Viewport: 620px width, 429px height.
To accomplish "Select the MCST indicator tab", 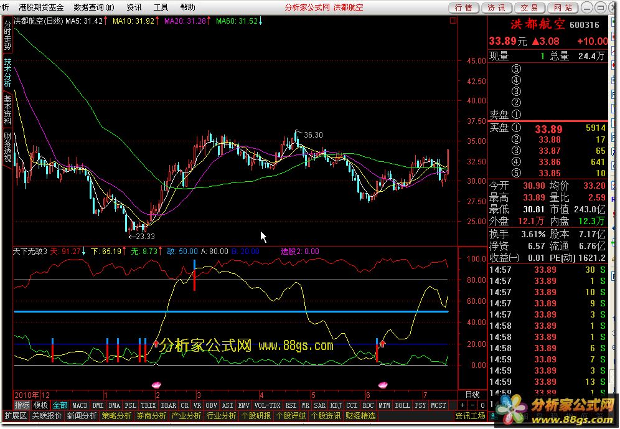I will coord(438,405).
